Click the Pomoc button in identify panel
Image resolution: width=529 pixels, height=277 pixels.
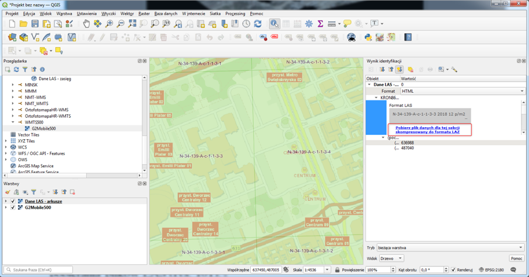tap(517, 258)
